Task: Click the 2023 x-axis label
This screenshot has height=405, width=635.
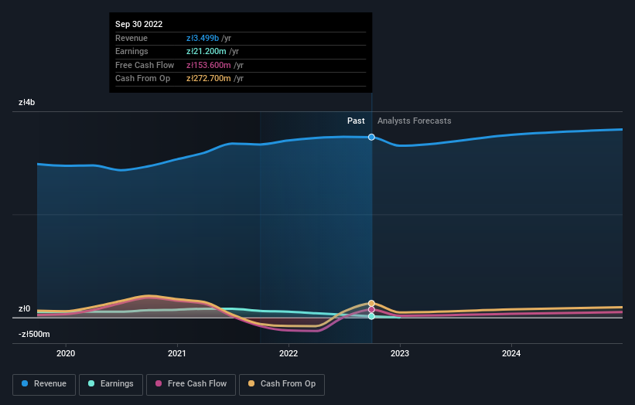Action: click(400, 353)
